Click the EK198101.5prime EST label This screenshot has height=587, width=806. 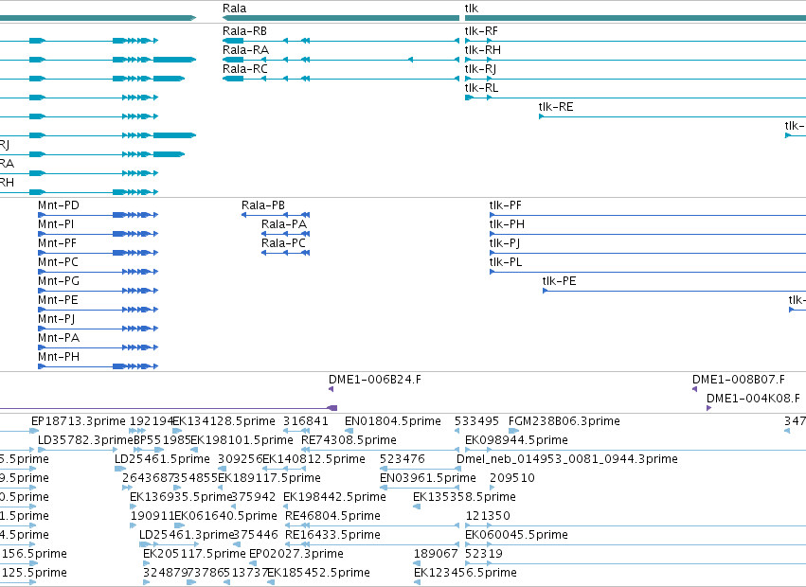(x=242, y=440)
